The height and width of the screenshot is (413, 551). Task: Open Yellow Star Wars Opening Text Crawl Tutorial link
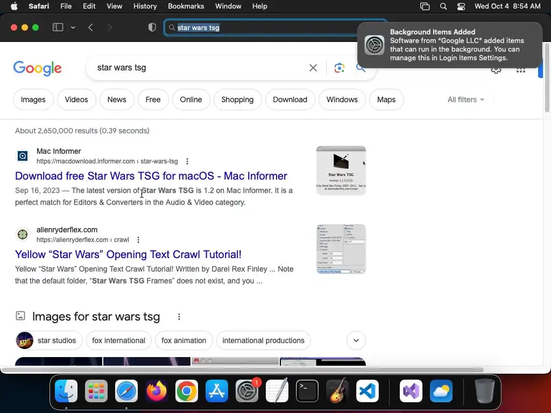point(128,254)
